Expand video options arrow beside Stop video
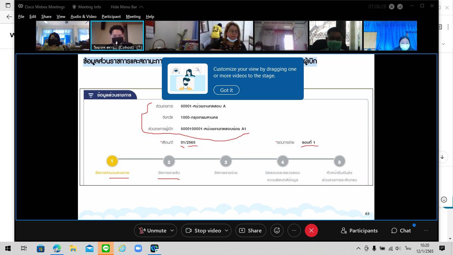Viewport: 453px width, 255px height. [x=227, y=230]
